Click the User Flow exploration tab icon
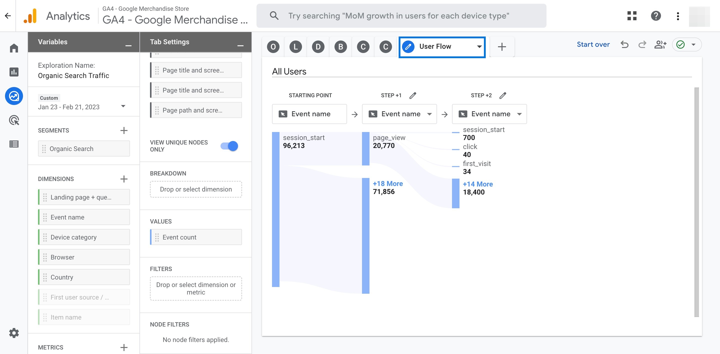This screenshot has width=720, height=354. (x=408, y=46)
